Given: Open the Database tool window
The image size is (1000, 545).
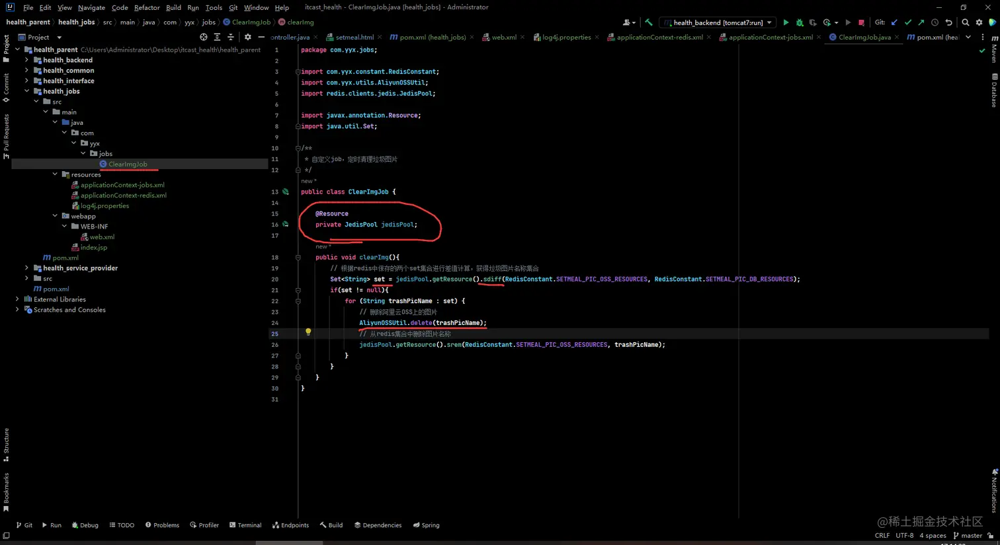Looking at the screenshot, I should [x=995, y=91].
